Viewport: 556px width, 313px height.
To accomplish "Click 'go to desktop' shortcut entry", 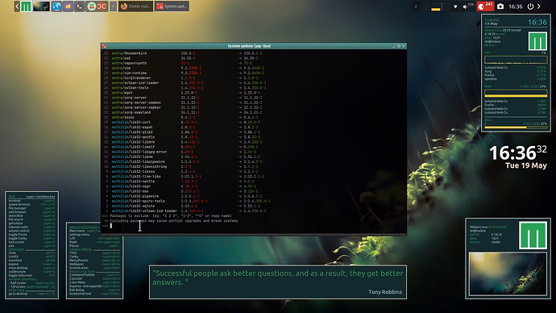I will 18,294.
